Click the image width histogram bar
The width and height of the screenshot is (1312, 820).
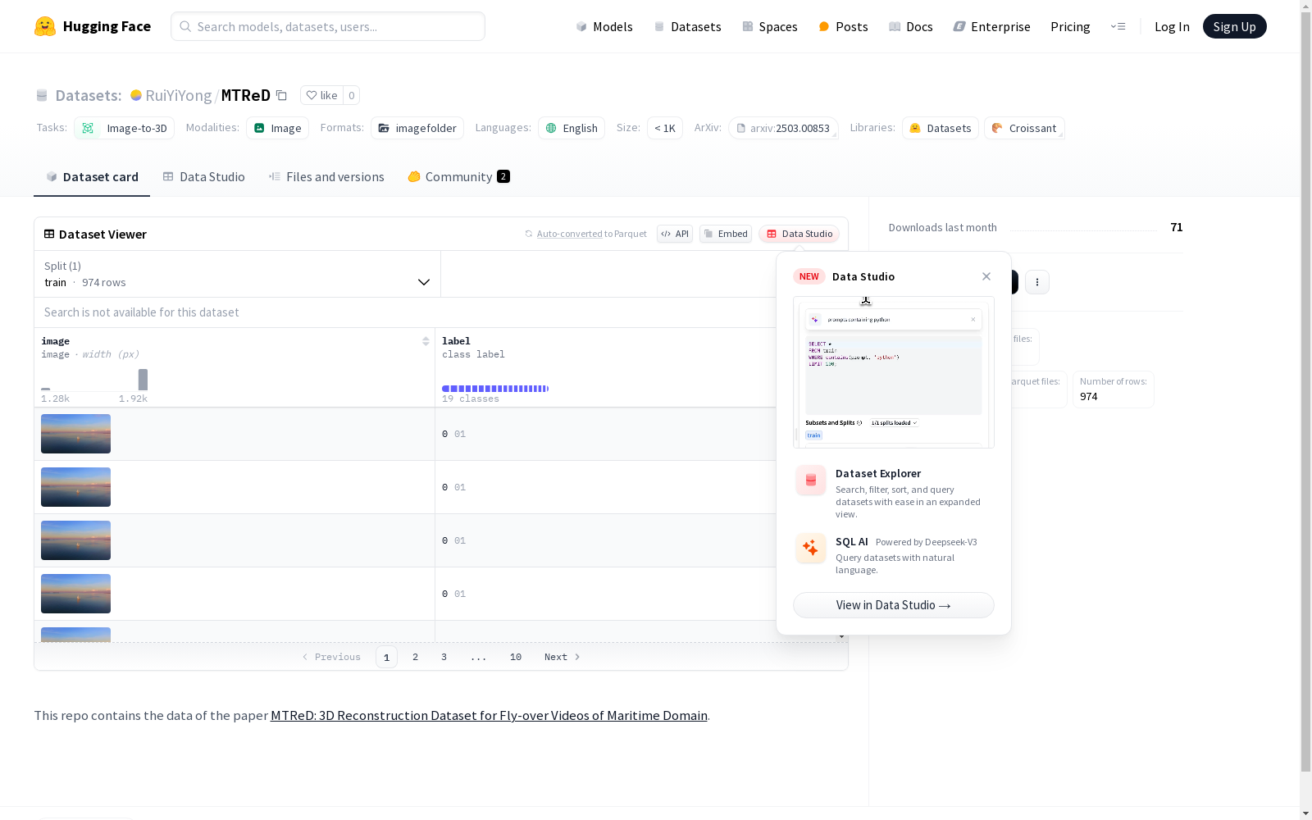tap(143, 380)
